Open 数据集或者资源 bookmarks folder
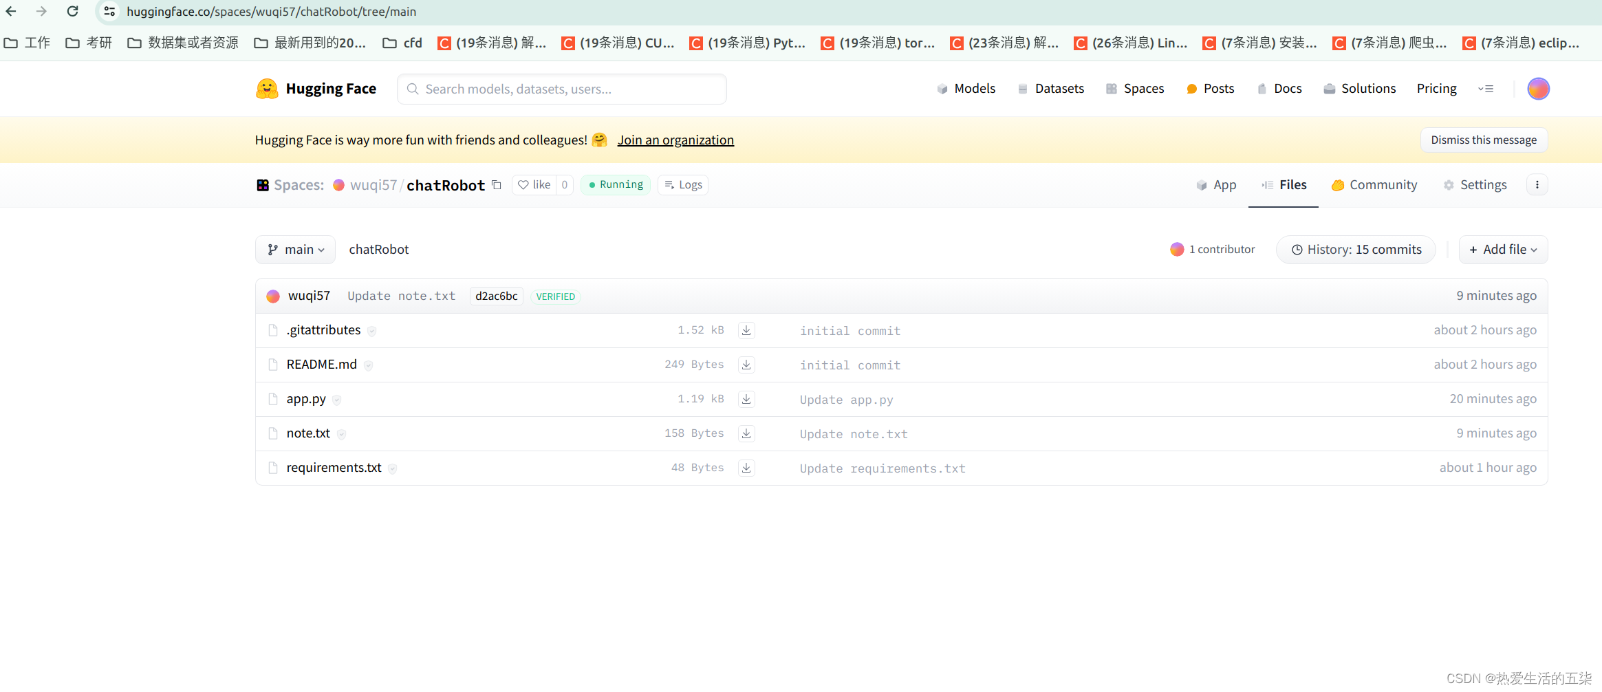 pos(183,43)
